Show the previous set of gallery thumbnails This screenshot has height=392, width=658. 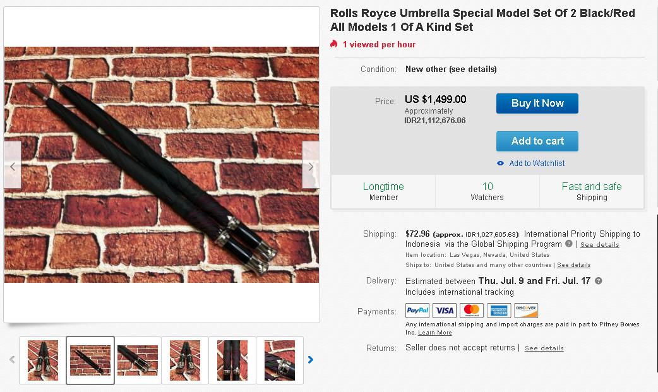click(x=12, y=360)
